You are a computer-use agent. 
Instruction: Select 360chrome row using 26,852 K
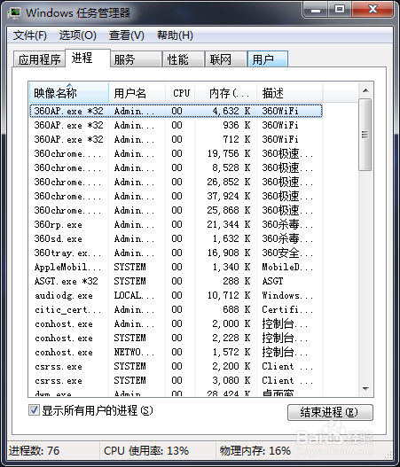176,182
